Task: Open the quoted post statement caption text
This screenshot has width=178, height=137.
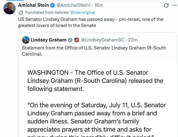Action: click(94, 51)
